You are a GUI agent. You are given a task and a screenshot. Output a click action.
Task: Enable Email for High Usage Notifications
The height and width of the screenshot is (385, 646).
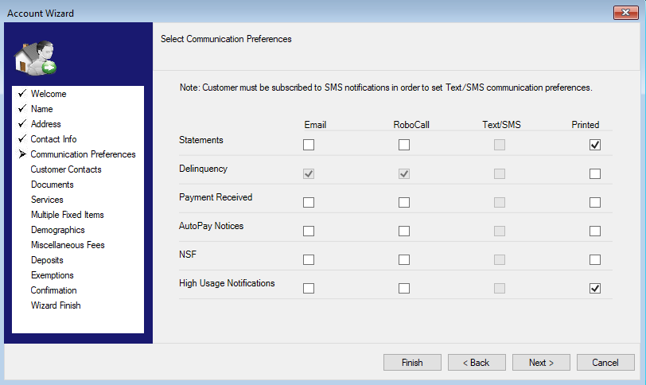(x=309, y=288)
